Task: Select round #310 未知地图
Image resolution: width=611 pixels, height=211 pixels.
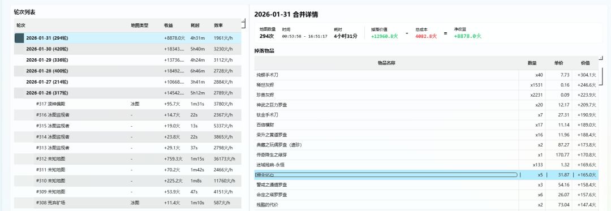Action: [127, 180]
